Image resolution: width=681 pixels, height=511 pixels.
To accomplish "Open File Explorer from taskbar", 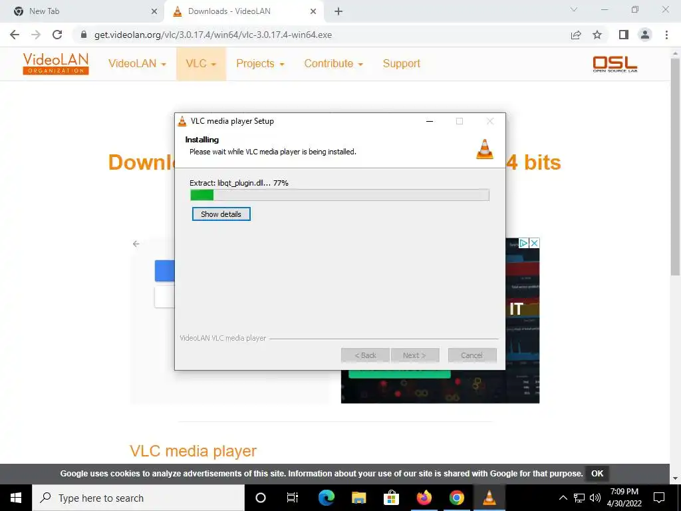I will pyautogui.click(x=358, y=498).
